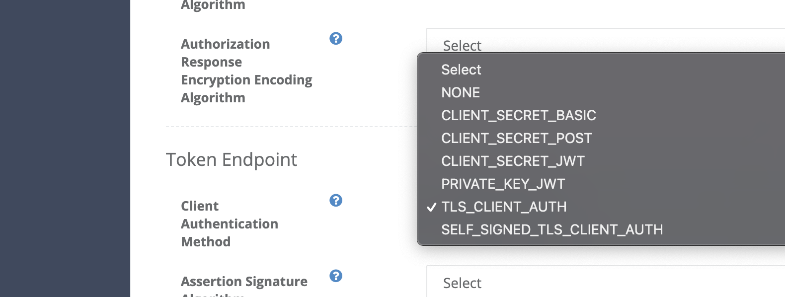Image resolution: width=785 pixels, height=297 pixels.
Task: Click help icon beside Assertion Signature Algorithm
Action: pyautogui.click(x=336, y=276)
